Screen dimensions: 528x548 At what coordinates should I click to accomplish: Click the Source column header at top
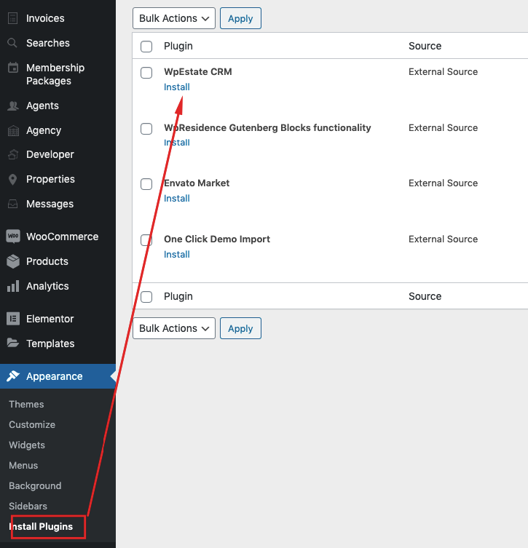[x=425, y=46]
